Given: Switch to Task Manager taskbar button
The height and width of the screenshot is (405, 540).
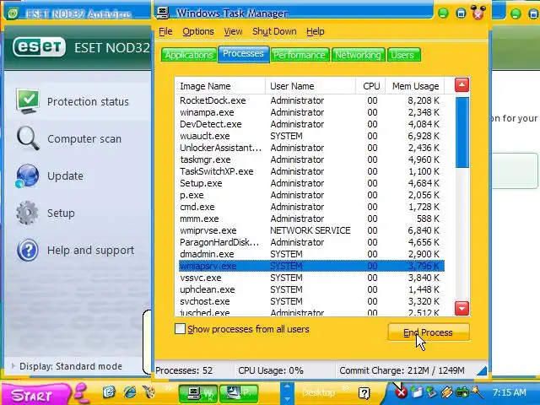Looking at the screenshot, I should click(198, 394).
